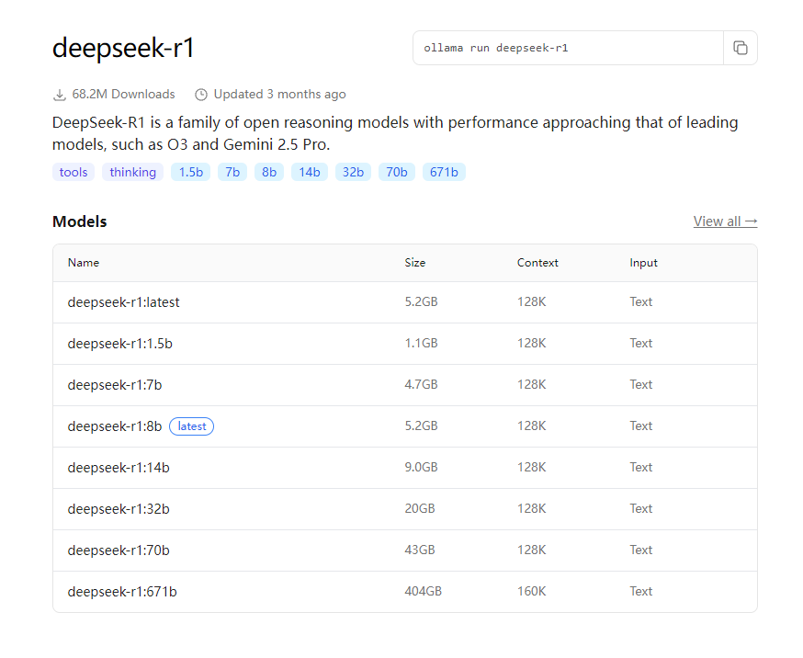This screenshot has height=658, width=803.
Task: Pick the 671b size tag
Action: 444,172
